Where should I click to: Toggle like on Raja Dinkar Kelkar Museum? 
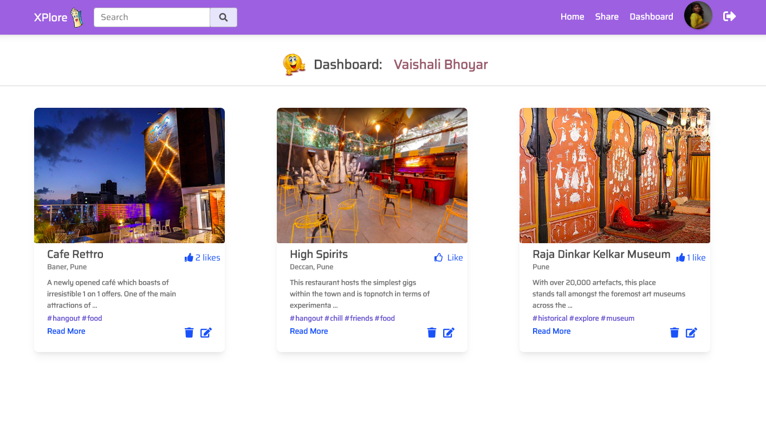tap(691, 257)
